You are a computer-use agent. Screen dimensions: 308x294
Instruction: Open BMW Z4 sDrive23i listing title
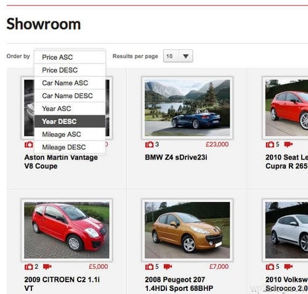[x=176, y=157]
